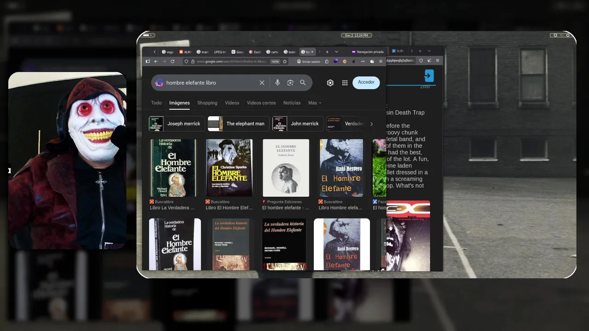Open the Firefox hamburger menu
This screenshot has height=331, width=589.
pos(381,61)
